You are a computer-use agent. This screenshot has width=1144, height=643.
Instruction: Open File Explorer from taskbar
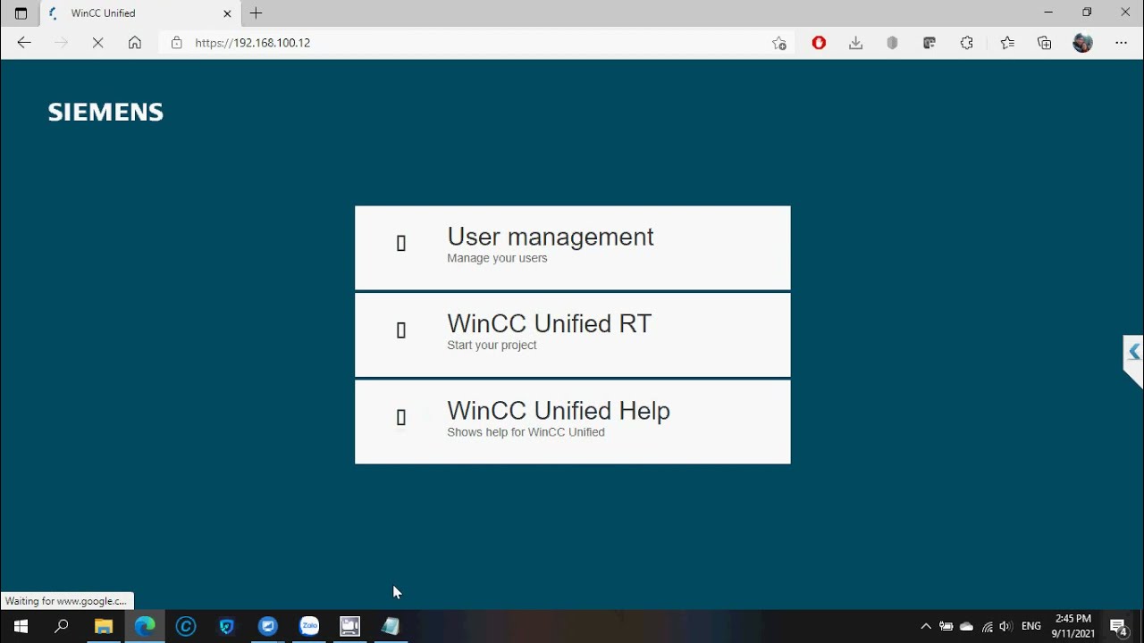[104, 626]
